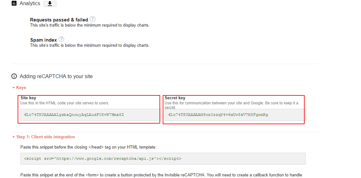Click traffic notice under Spam index
Viewport: 361px width, 178px height.
tap(90, 45)
